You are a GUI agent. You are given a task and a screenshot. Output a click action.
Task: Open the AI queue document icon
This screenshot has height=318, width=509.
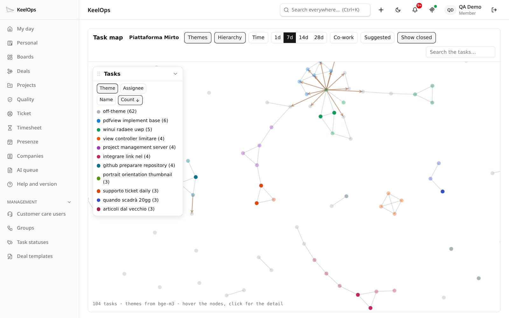click(x=10, y=170)
